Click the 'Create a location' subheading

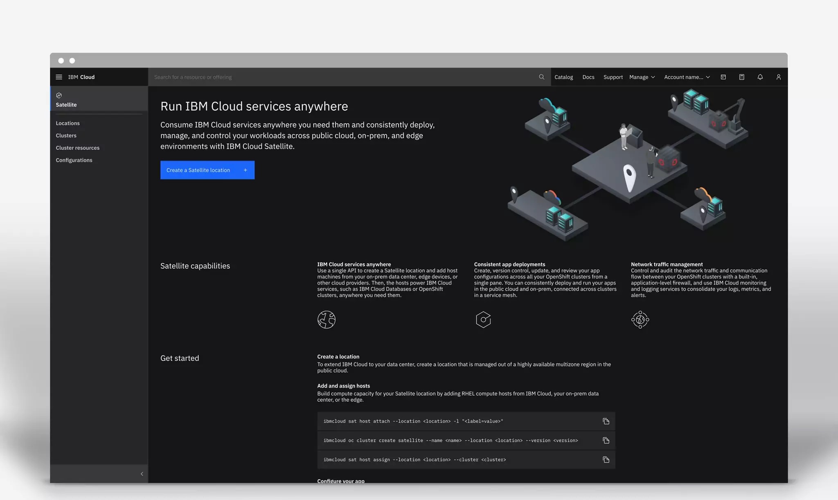[338, 357]
